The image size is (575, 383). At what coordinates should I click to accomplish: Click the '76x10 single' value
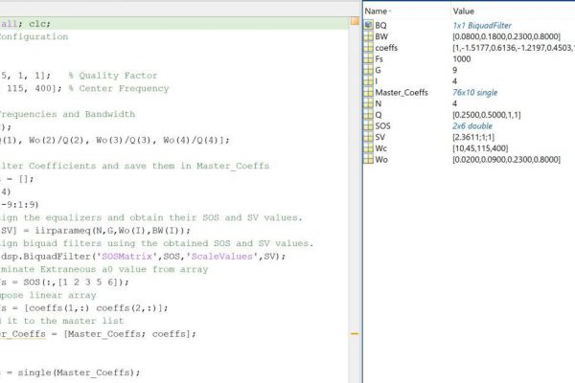click(475, 92)
